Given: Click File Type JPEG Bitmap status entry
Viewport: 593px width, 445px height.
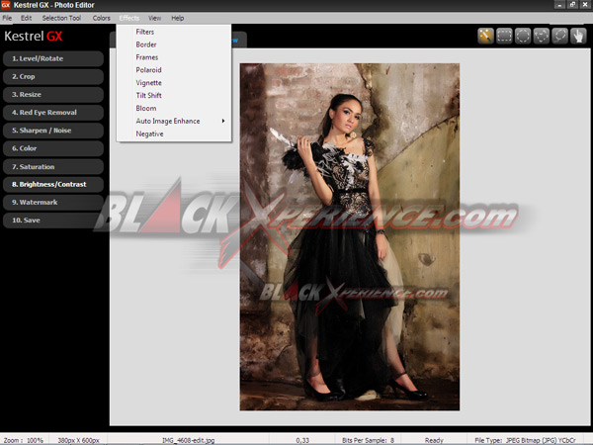Looking at the screenshot, I should point(526,440).
